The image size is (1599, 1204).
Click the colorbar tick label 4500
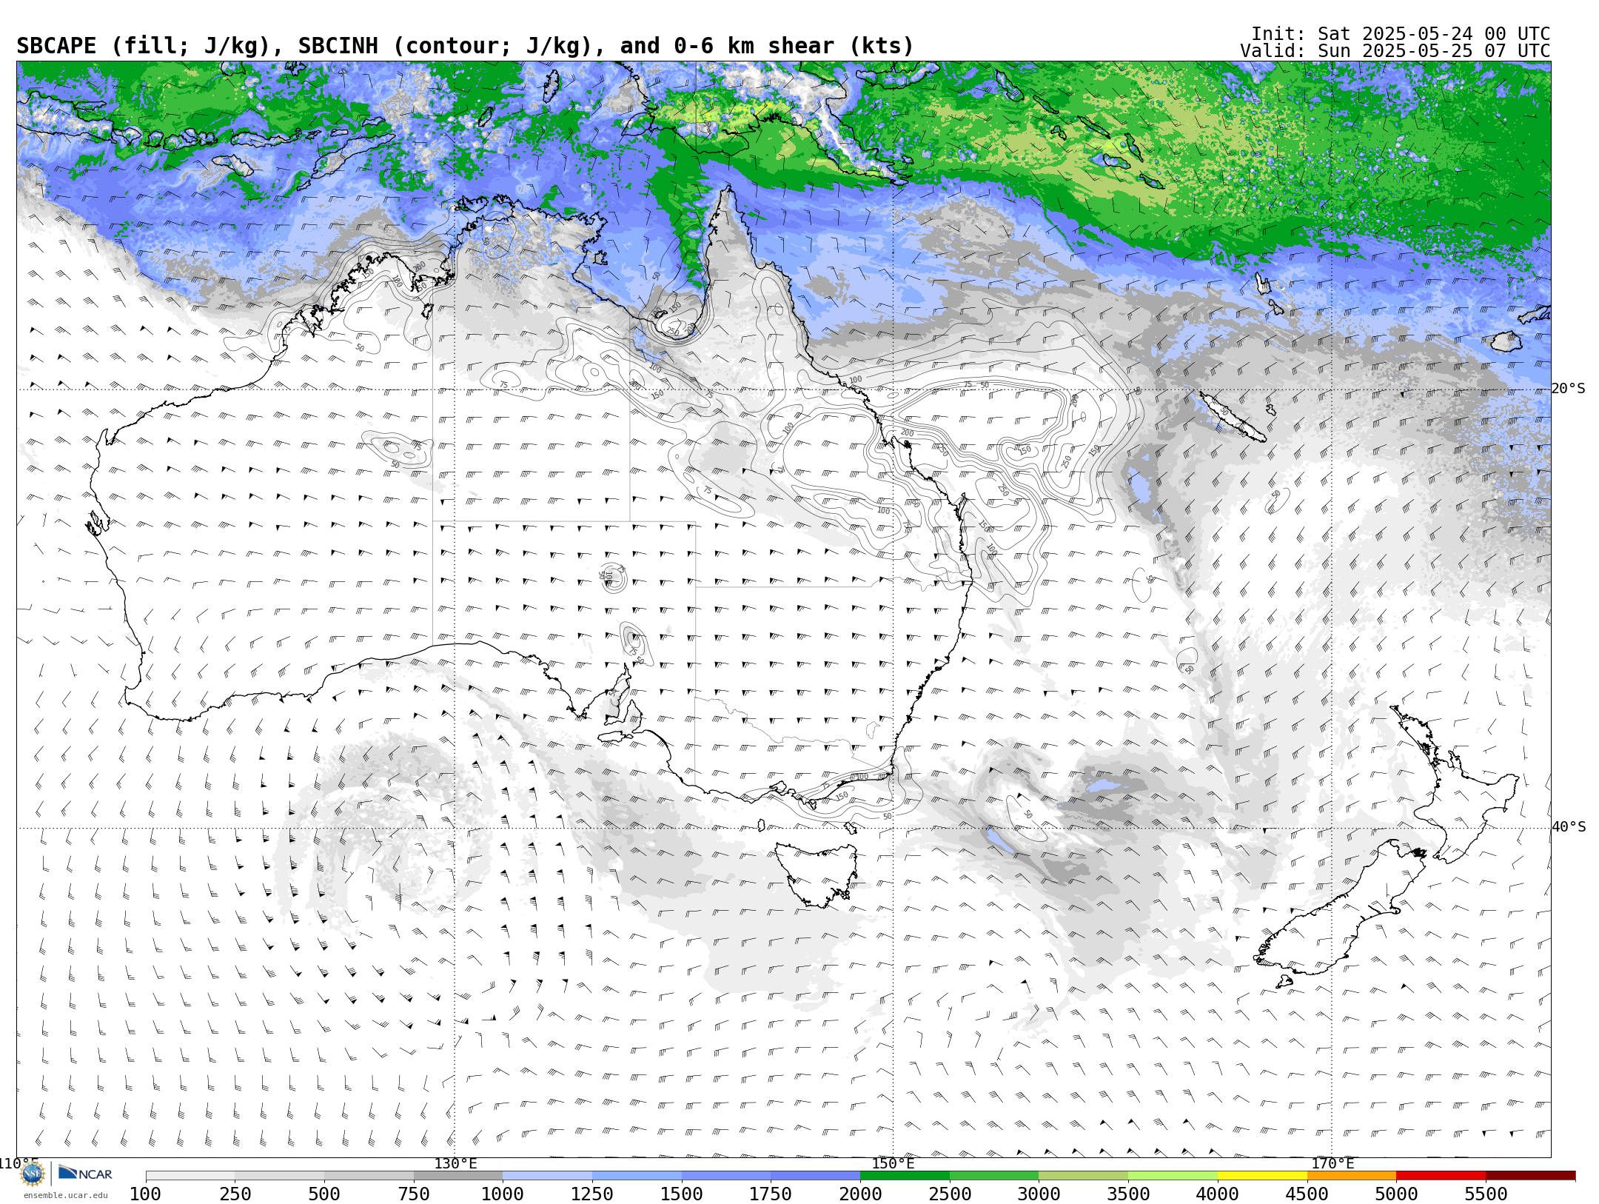coord(1307,1194)
